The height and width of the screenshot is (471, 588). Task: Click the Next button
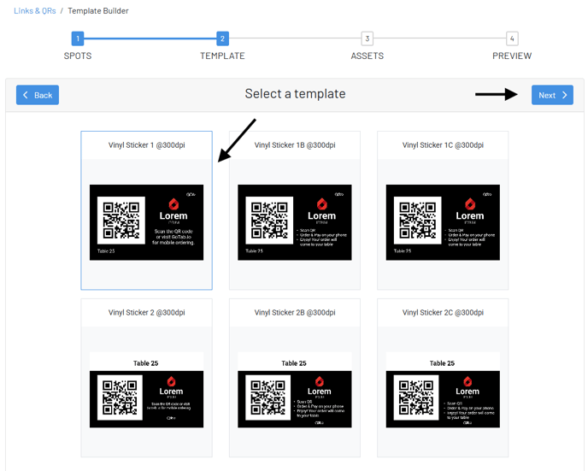552,95
